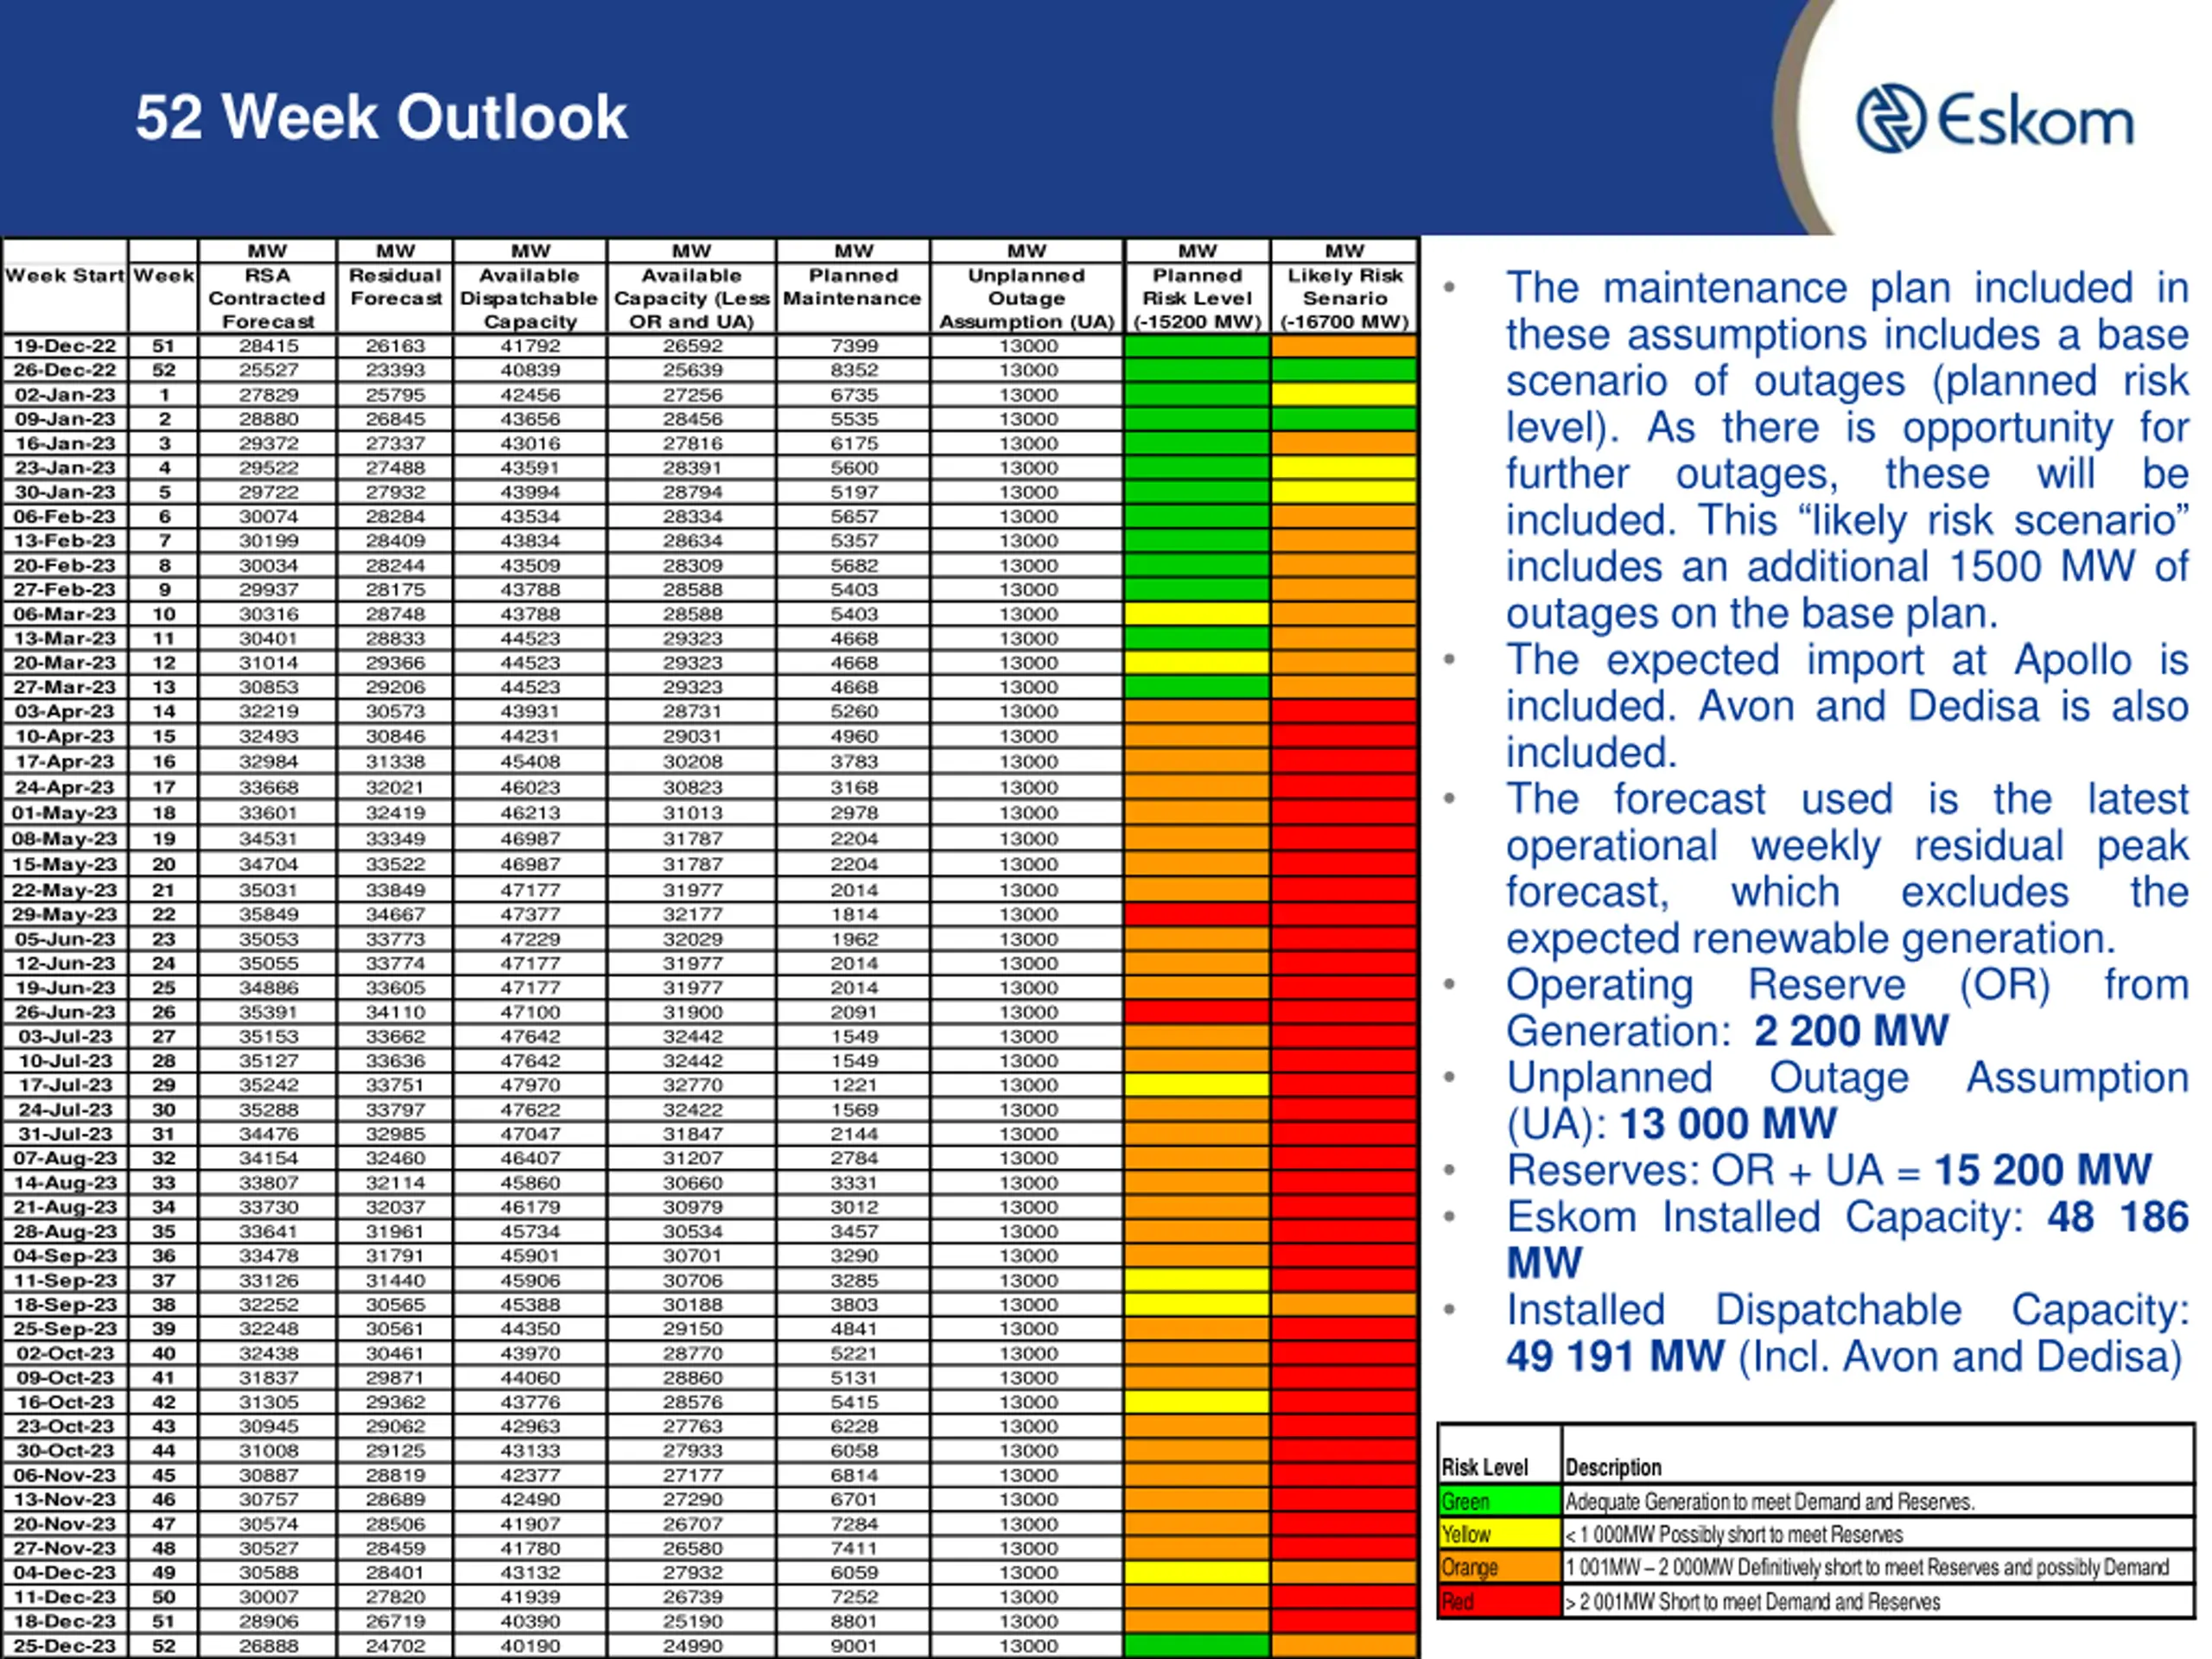
Task: Click the dispatchable capacity value 47970
Action: 530,1085
